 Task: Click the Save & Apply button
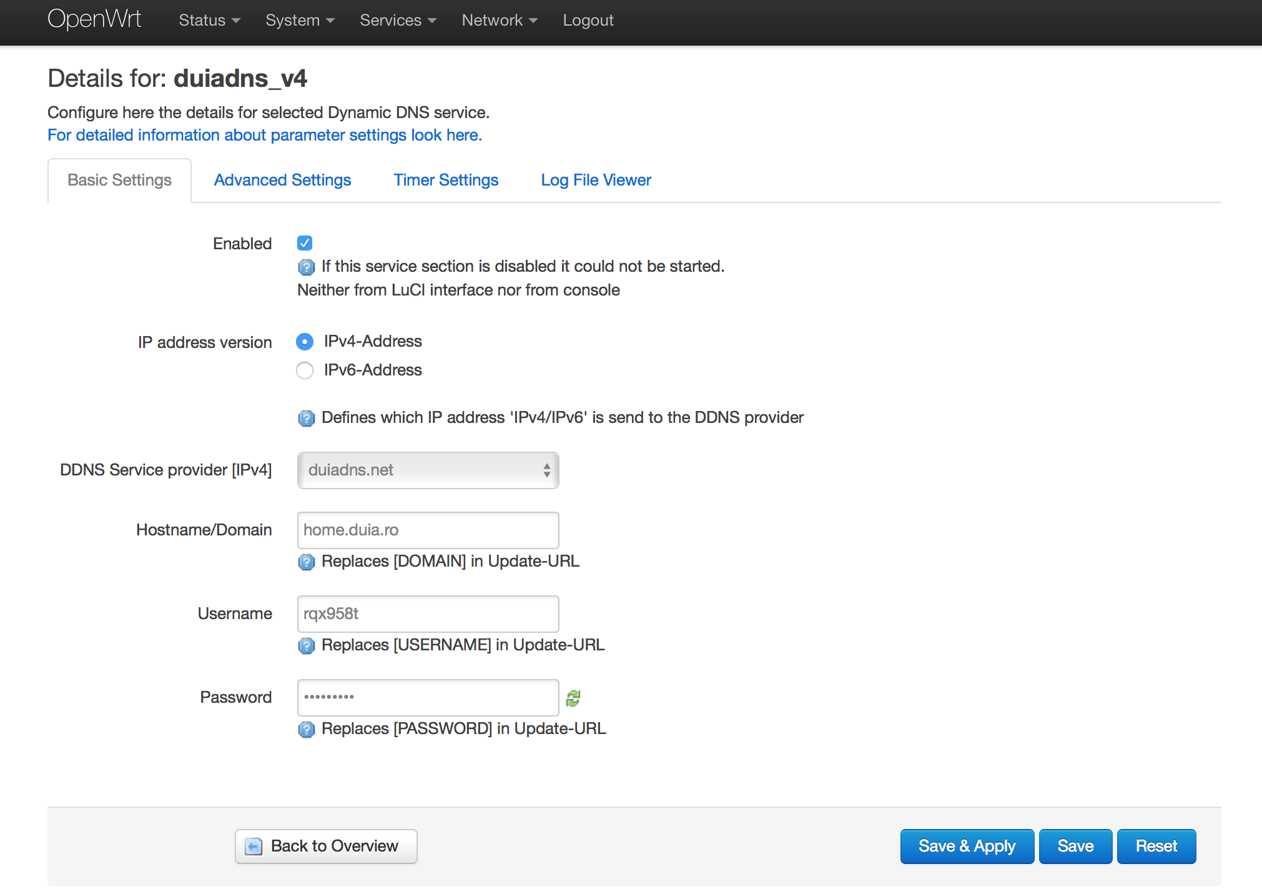[967, 847]
